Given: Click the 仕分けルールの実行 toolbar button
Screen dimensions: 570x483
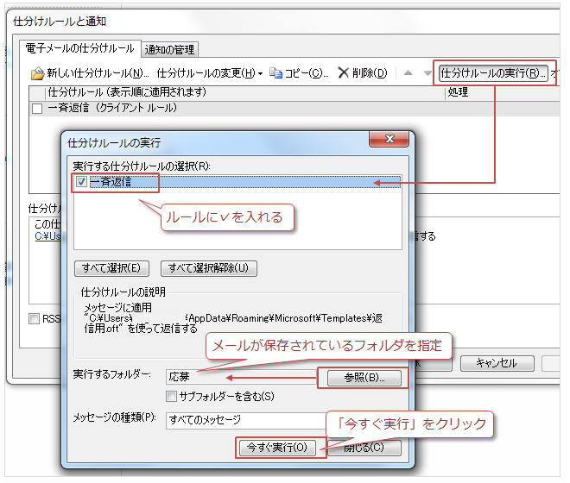Looking at the screenshot, I should tap(493, 73).
